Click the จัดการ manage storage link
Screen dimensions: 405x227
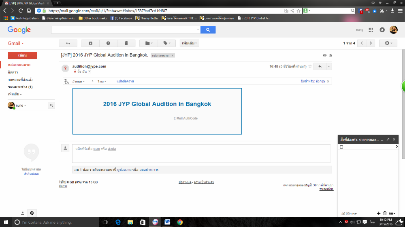click(63, 186)
